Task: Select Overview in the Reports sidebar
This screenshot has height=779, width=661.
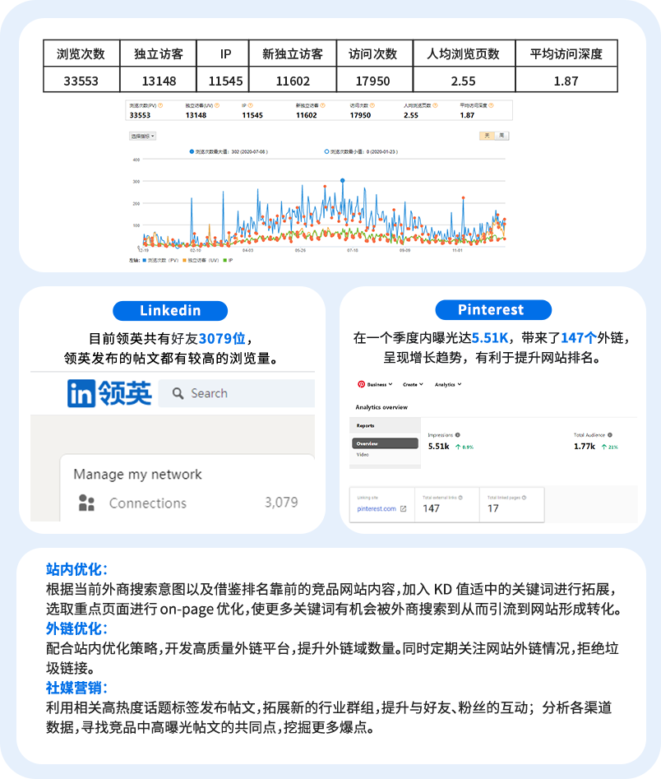Action: point(385,443)
